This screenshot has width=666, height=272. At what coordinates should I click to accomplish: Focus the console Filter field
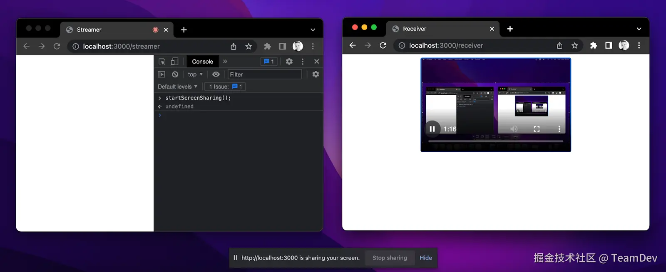click(x=265, y=74)
